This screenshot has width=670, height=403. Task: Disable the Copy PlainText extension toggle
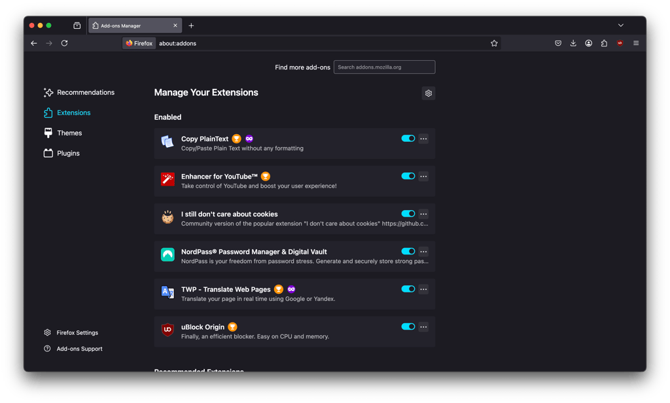408,139
